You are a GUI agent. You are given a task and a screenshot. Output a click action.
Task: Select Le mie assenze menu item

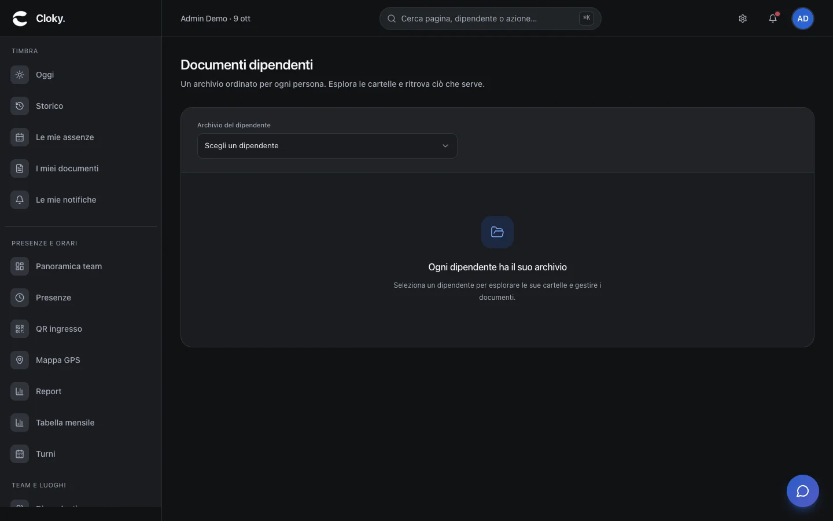(80, 137)
